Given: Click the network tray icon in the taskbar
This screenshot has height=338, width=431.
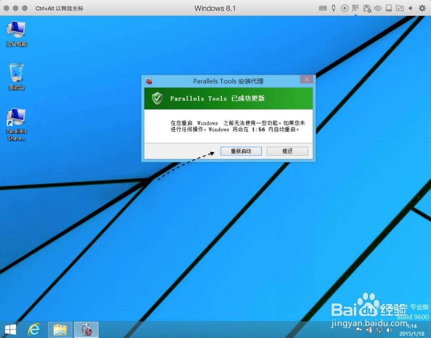Looking at the screenshot, I should pos(379,330).
